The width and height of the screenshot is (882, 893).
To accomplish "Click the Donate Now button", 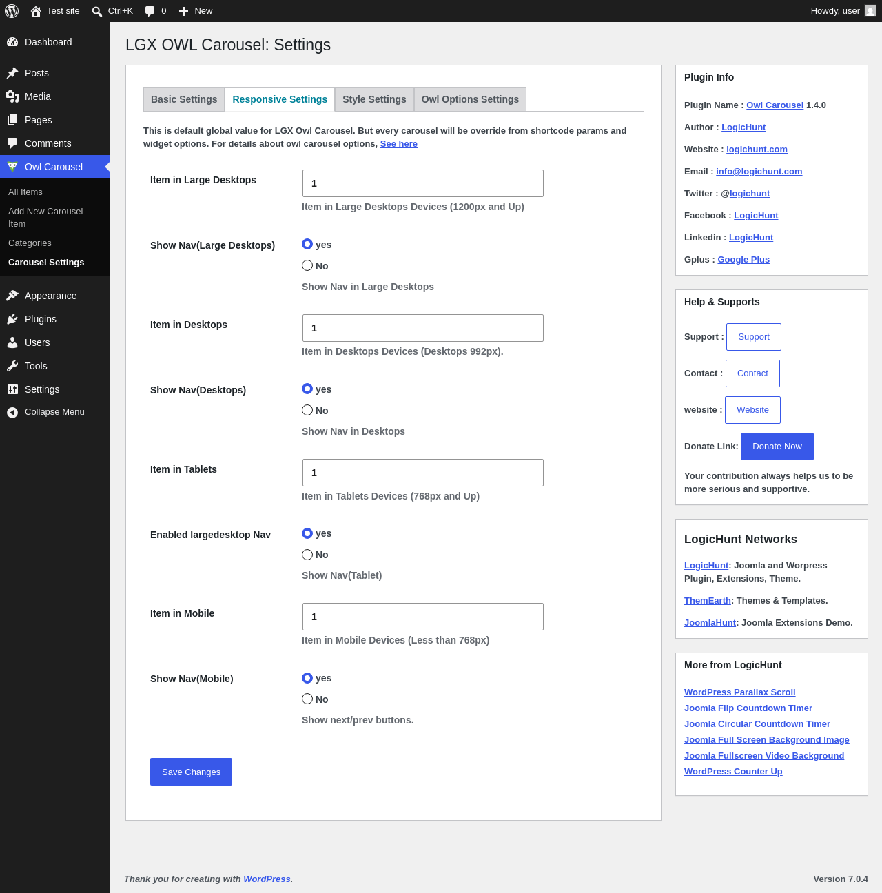I will click(777, 446).
